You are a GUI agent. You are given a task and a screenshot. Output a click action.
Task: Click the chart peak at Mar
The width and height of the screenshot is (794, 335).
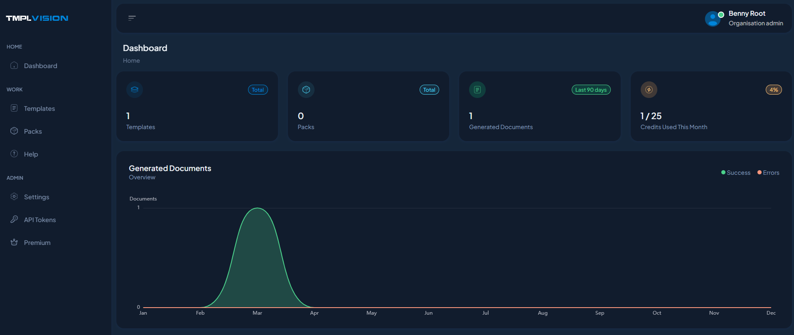click(258, 208)
